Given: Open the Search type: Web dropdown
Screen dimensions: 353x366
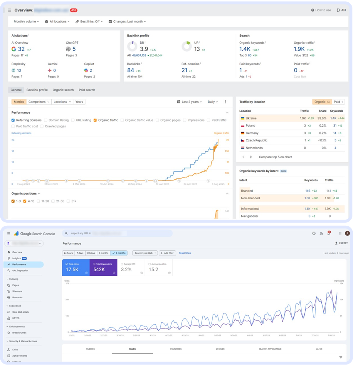Looking at the screenshot, I should click(x=144, y=253).
